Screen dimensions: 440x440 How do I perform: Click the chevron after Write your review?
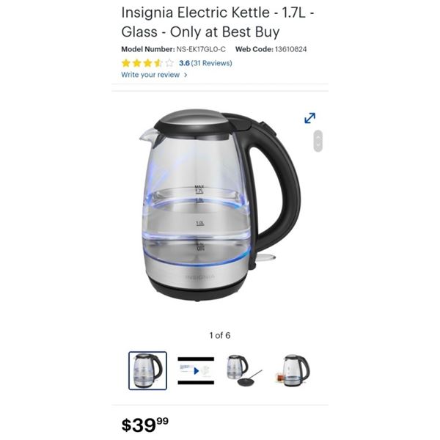point(186,75)
